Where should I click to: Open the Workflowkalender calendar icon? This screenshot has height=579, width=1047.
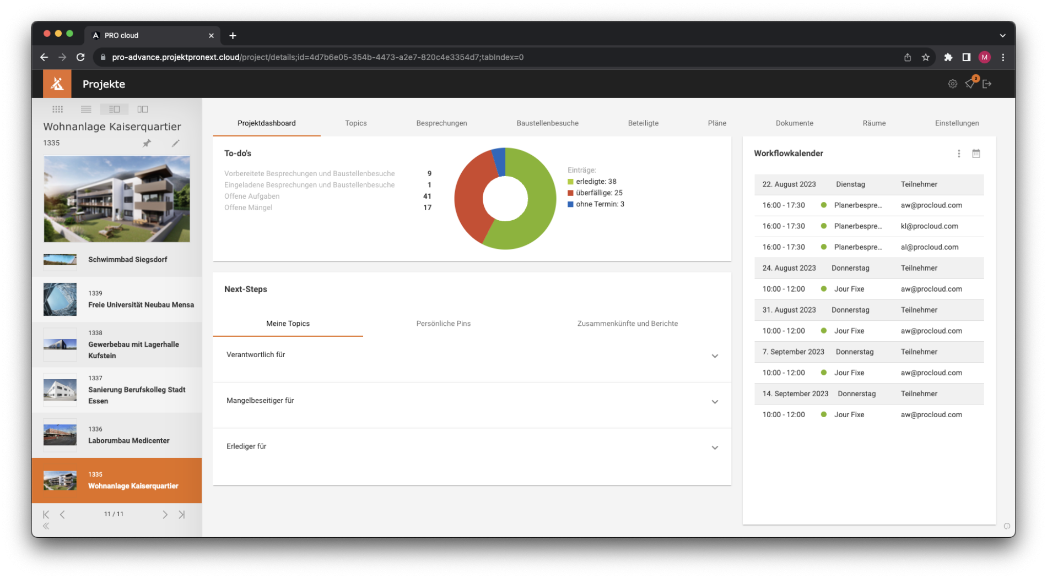coord(976,154)
